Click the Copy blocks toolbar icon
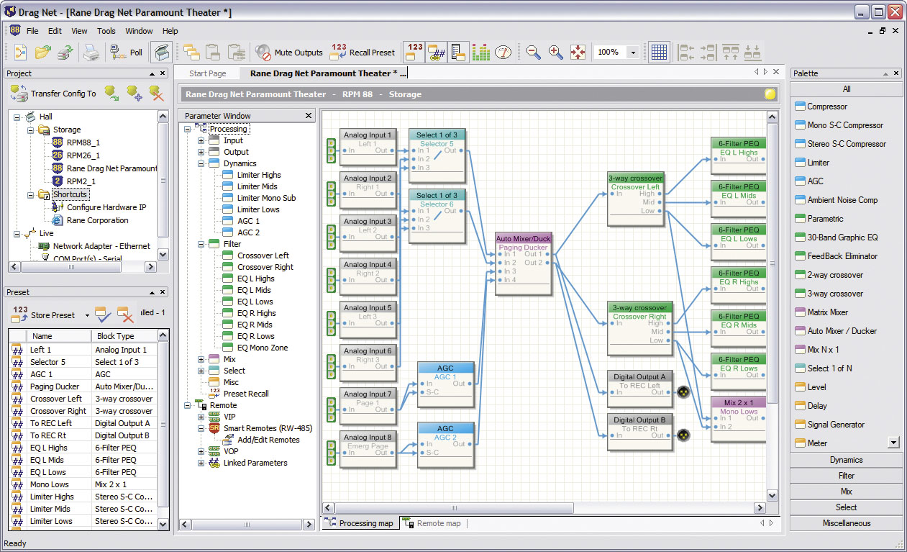 click(191, 53)
